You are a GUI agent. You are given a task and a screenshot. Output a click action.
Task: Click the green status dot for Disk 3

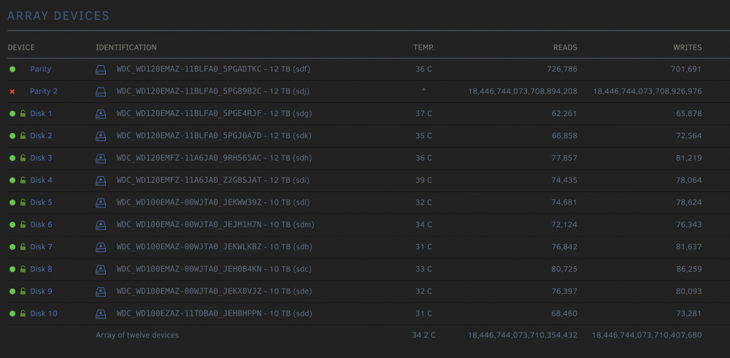[12, 159]
